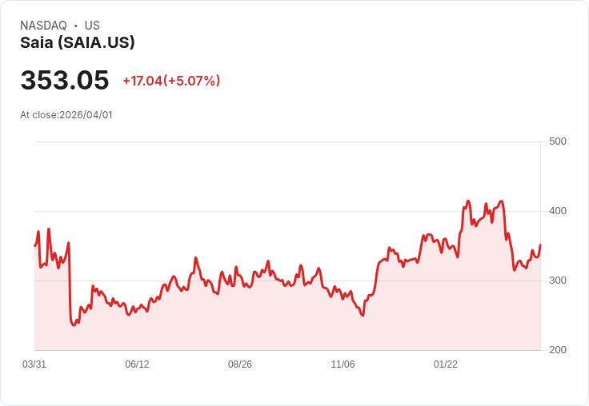Click the 08/26 date marker
This screenshot has width=589, height=406.
click(x=240, y=364)
